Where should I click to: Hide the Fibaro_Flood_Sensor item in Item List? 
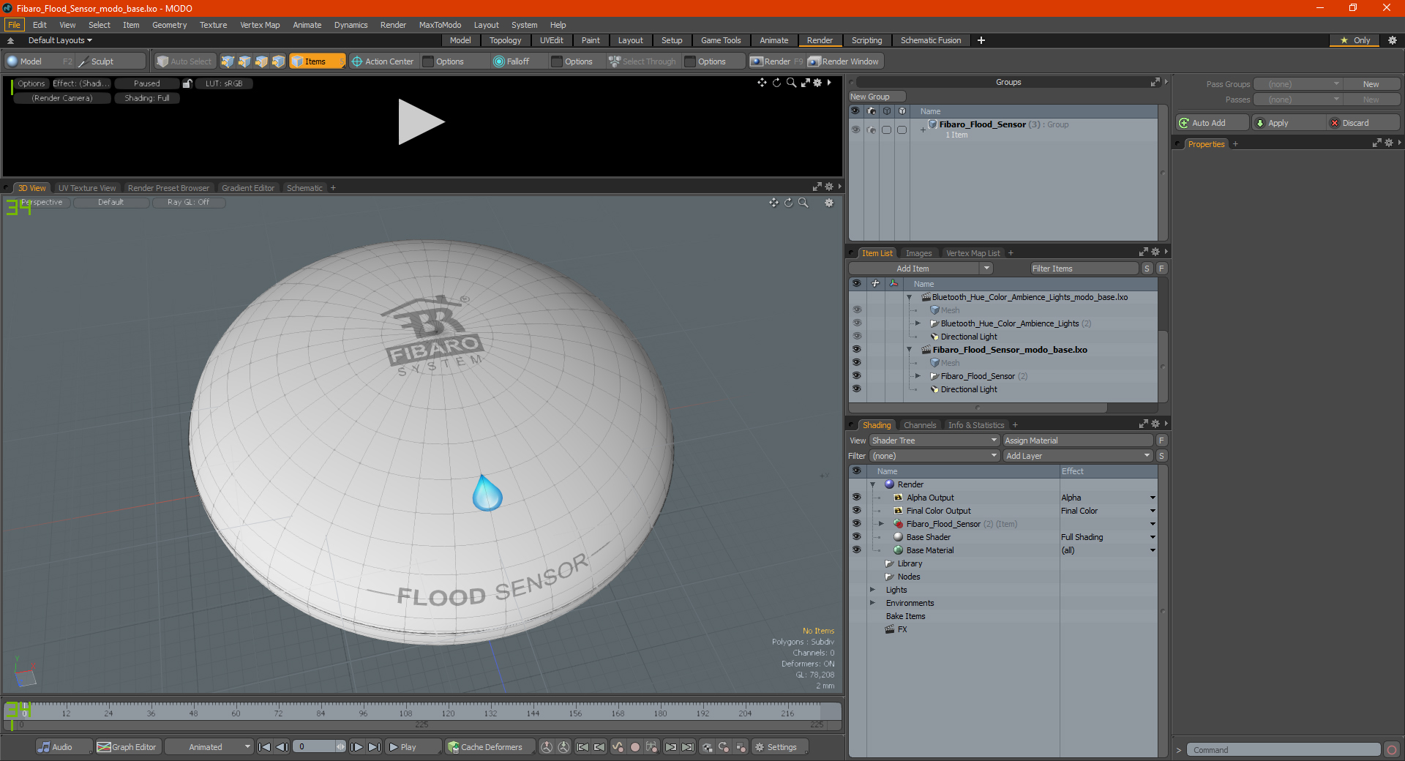857,376
